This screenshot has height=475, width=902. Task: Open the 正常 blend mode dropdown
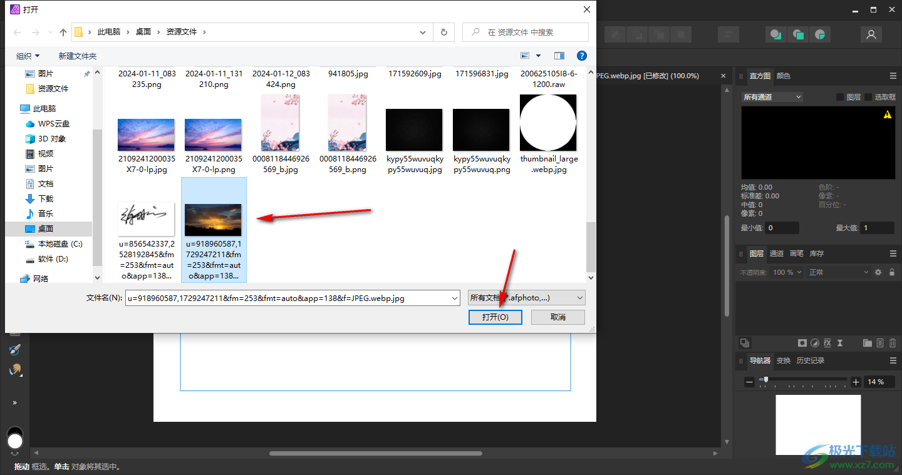838,272
